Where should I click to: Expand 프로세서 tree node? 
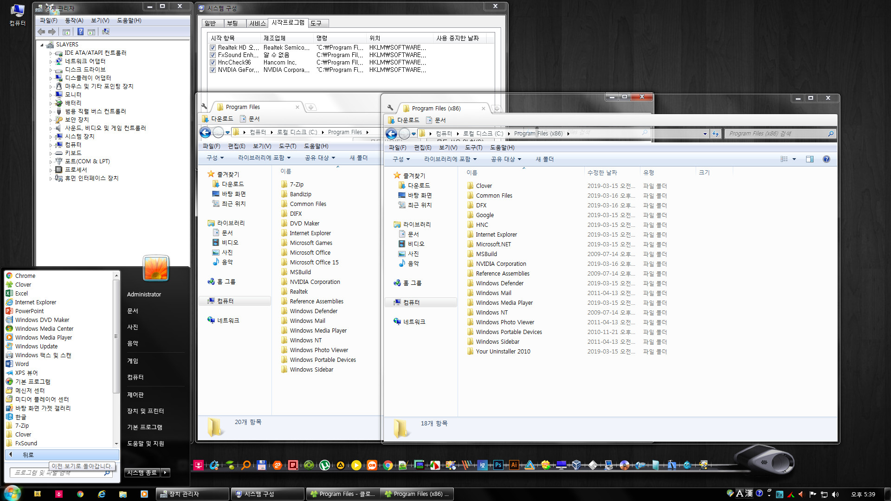click(x=51, y=170)
